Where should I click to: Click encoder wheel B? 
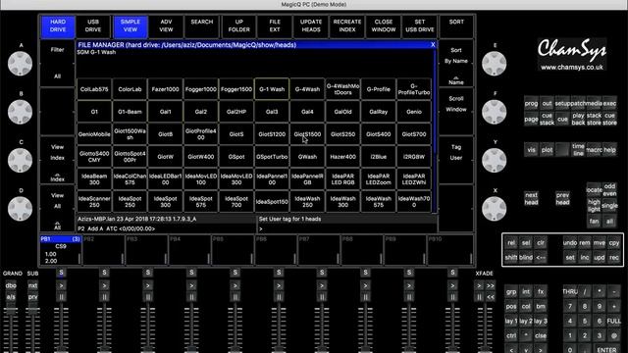[x=20, y=112]
